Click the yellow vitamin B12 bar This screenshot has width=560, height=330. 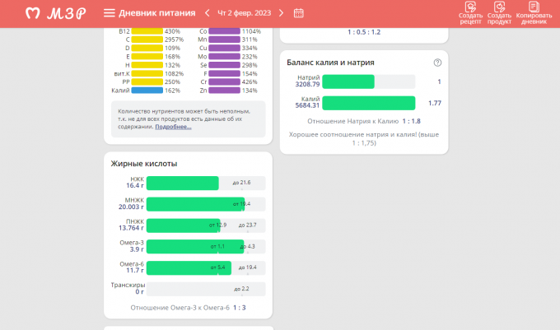tap(147, 31)
